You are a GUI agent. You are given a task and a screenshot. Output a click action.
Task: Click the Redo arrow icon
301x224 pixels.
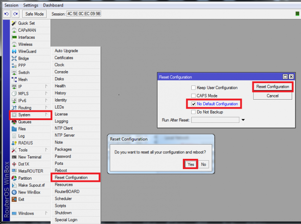coord(16,14)
